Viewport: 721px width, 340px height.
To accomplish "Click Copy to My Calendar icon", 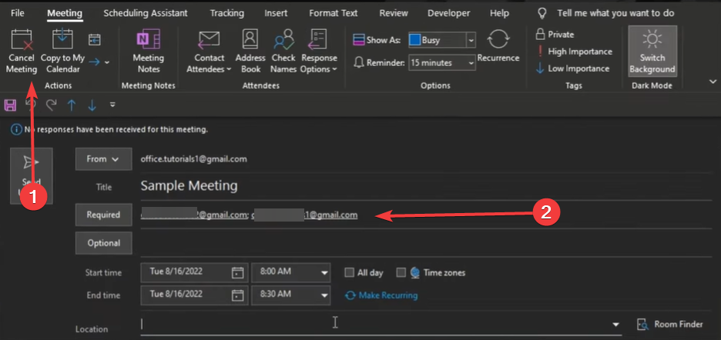I will coord(62,39).
